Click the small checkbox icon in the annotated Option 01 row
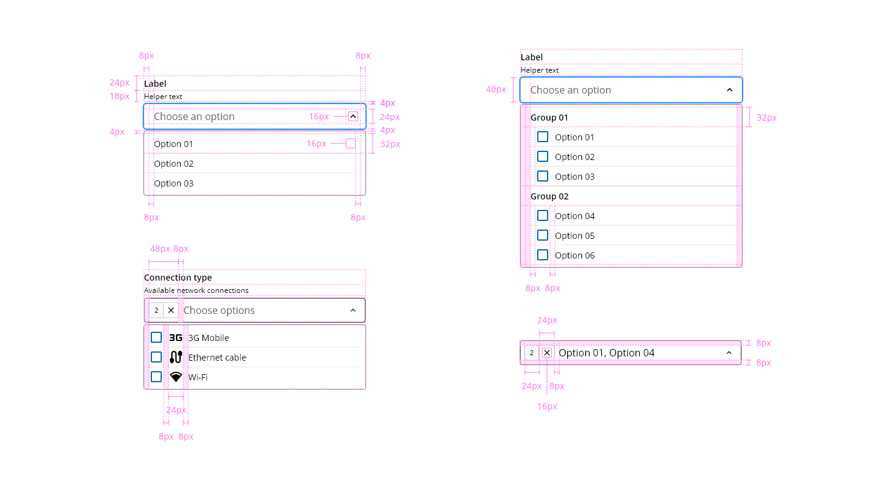Screen dimensions: 886x501 coord(349,143)
